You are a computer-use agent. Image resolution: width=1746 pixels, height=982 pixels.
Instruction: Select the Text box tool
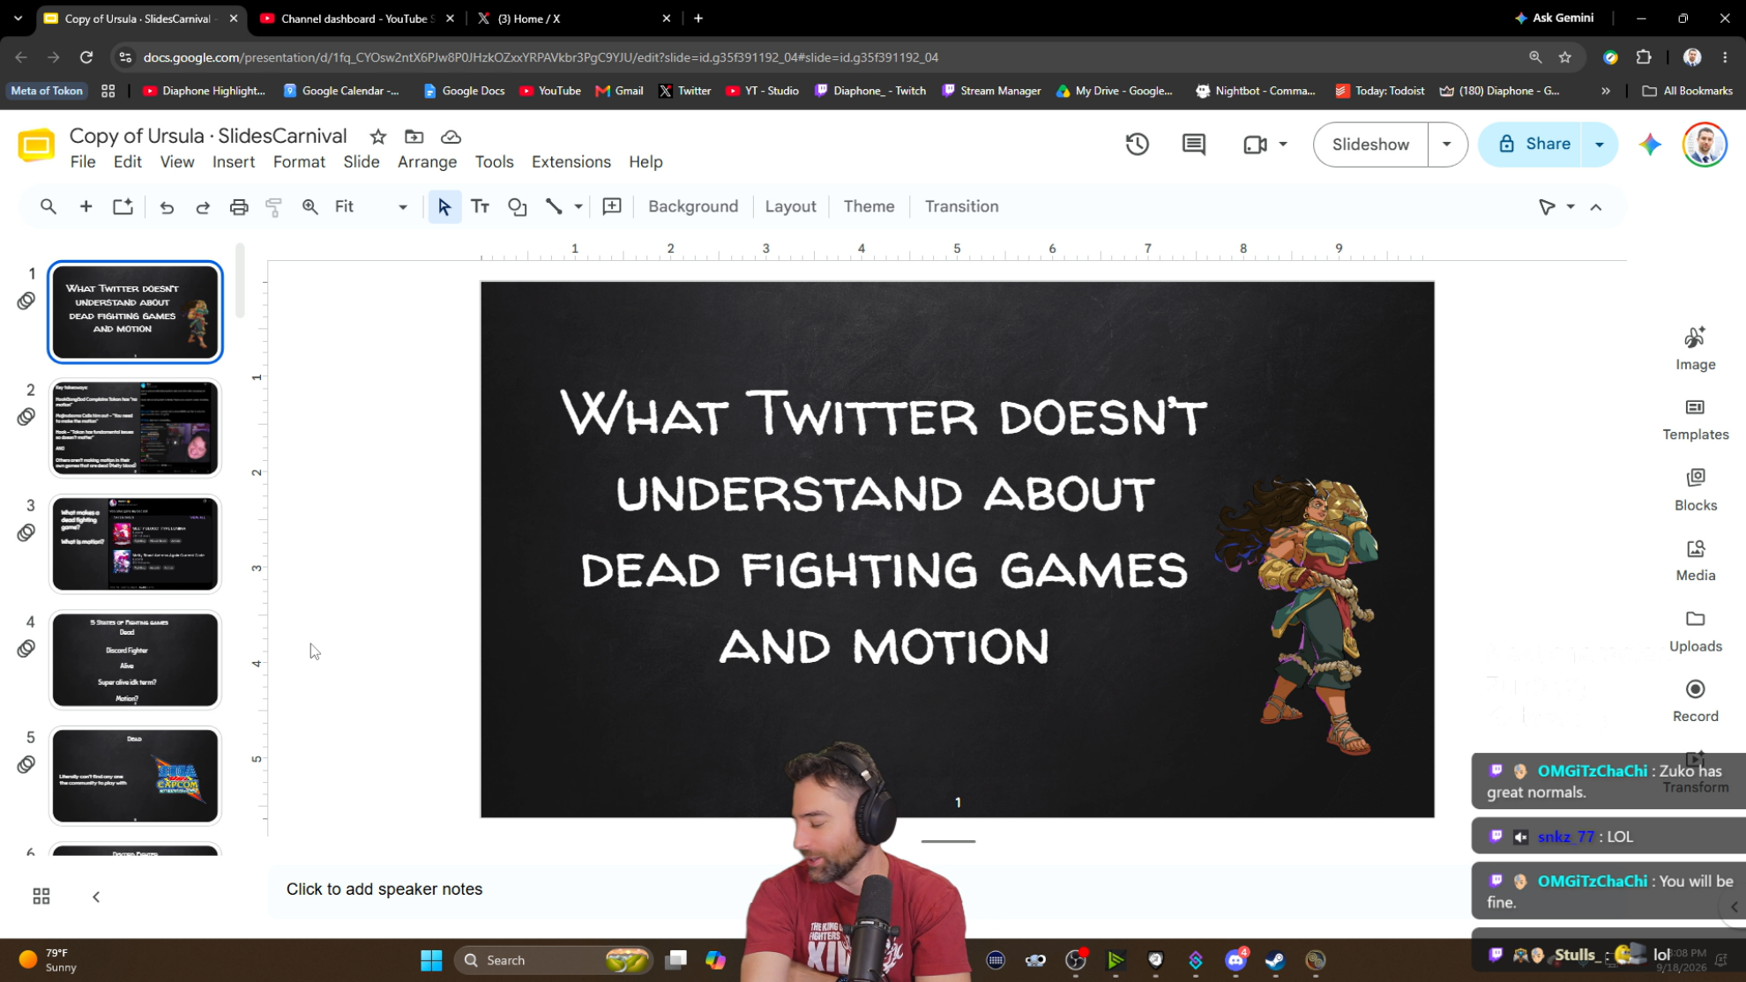[x=480, y=206]
